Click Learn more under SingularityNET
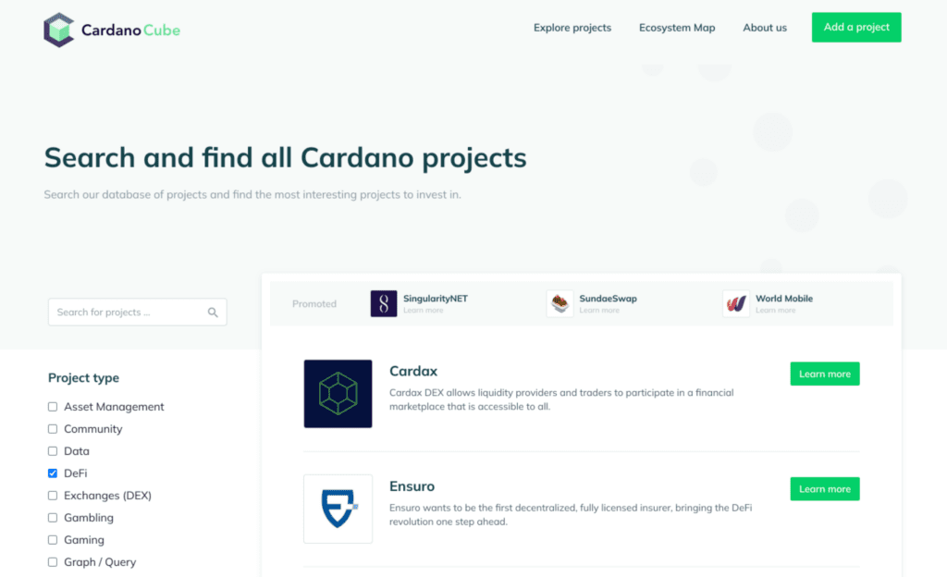Screen dimensions: 947x577 tap(423, 310)
